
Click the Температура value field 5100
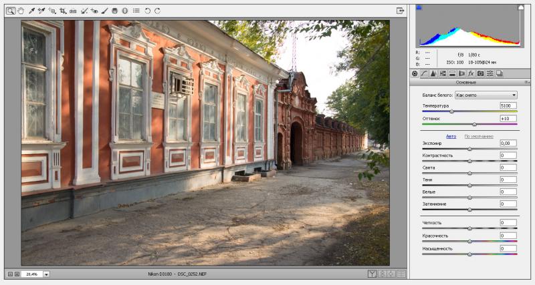(x=508, y=105)
